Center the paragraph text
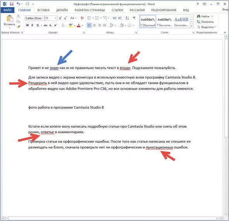Screen dimensions: 229x221 click(94, 25)
